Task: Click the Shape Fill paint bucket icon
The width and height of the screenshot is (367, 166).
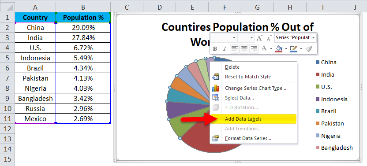Action: [279, 48]
